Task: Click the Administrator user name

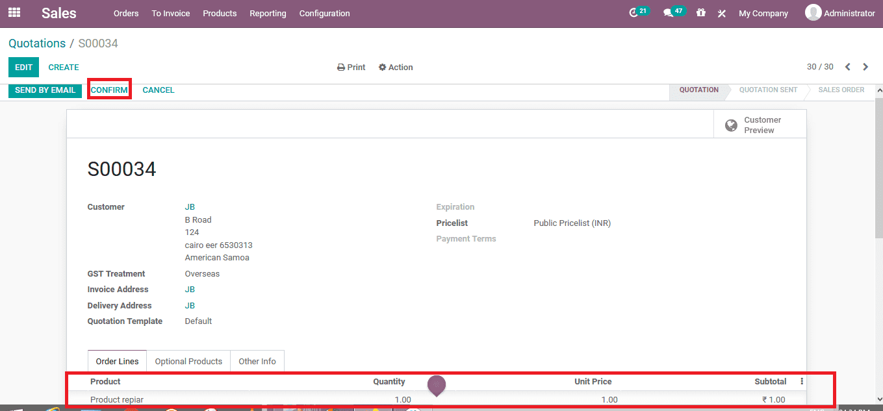Action: (x=849, y=13)
